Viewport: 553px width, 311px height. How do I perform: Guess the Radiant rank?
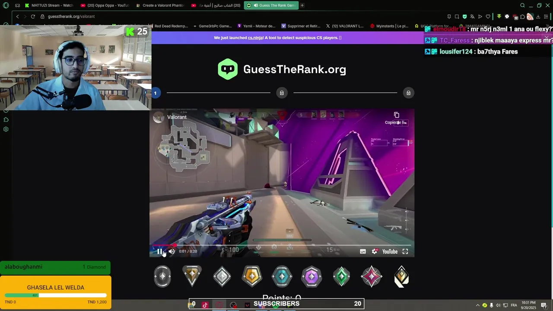coord(401,276)
